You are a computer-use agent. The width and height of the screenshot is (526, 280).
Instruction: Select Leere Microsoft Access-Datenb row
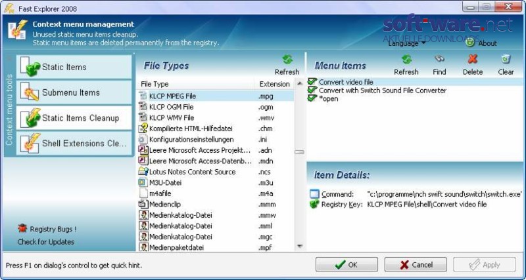216,161
